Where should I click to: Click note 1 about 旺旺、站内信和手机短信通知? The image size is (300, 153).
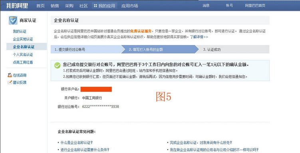[121, 71]
